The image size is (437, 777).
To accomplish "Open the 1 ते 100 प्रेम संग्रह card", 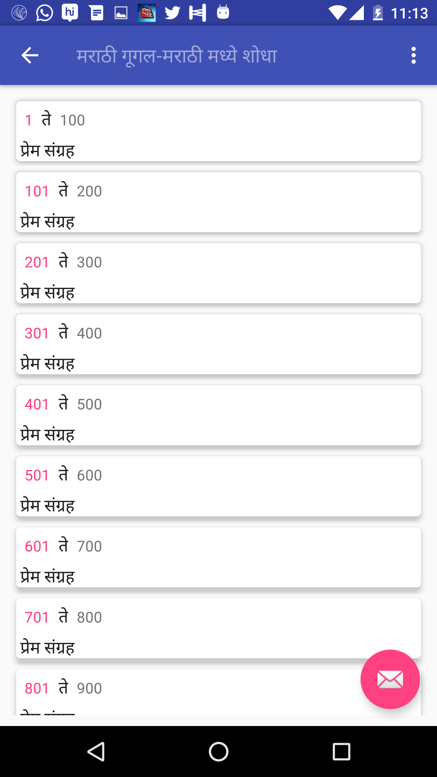I will point(218,131).
